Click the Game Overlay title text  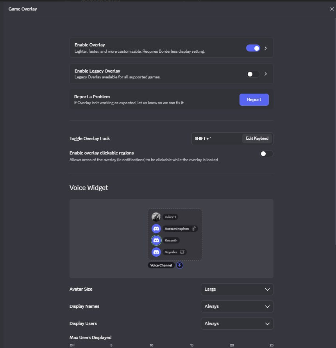pos(23,9)
